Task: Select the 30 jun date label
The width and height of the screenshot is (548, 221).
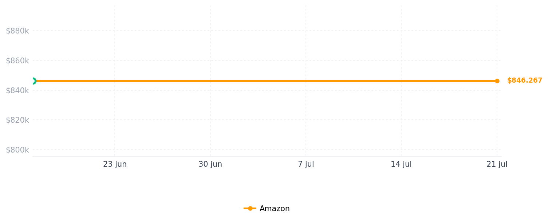Action: point(210,164)
